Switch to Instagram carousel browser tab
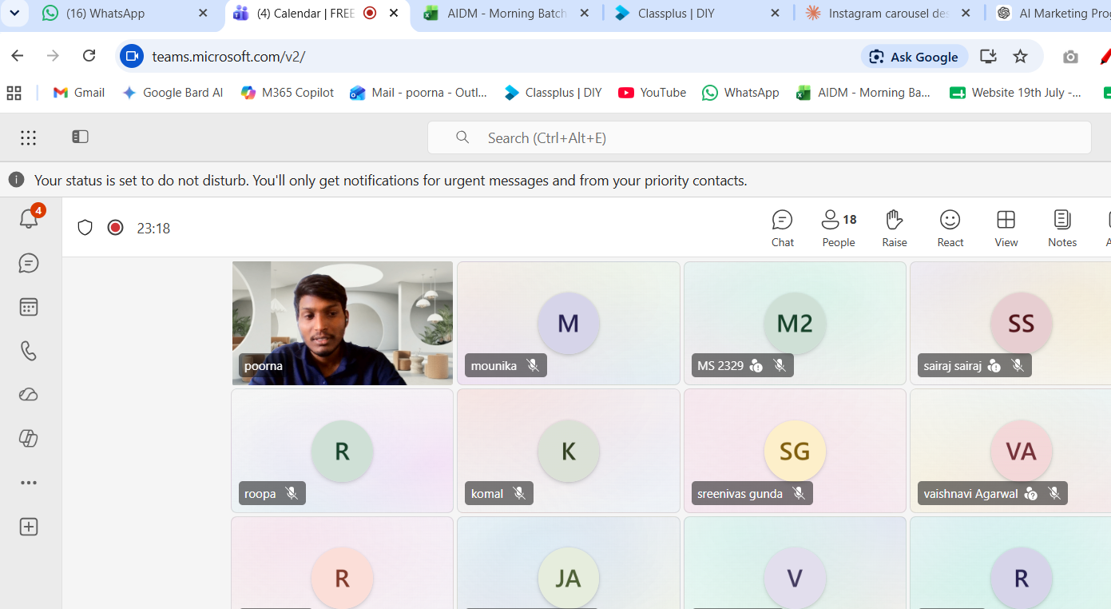Viewport: 1111px width, 609px height. 887,13
